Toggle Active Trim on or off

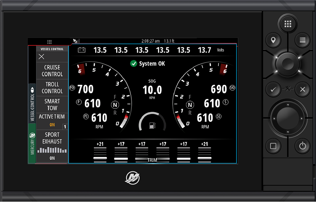pos(52,121)
